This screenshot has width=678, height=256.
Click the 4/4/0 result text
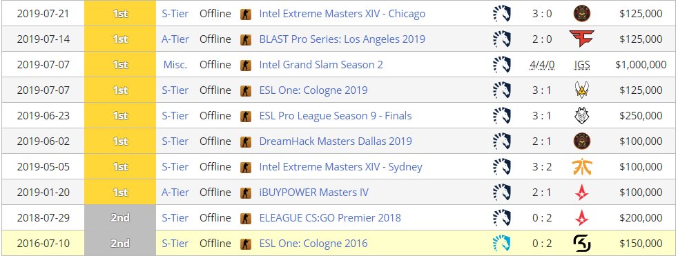(x=542, y=65)
